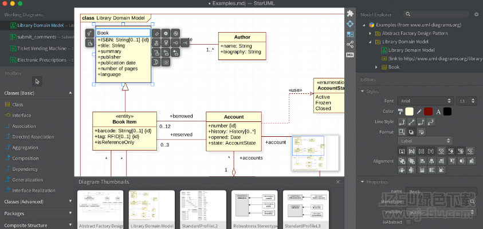This screenshot has width=483, height=229.
Task: Add port quick-edit icon in last row
Action: click(156, 62)
